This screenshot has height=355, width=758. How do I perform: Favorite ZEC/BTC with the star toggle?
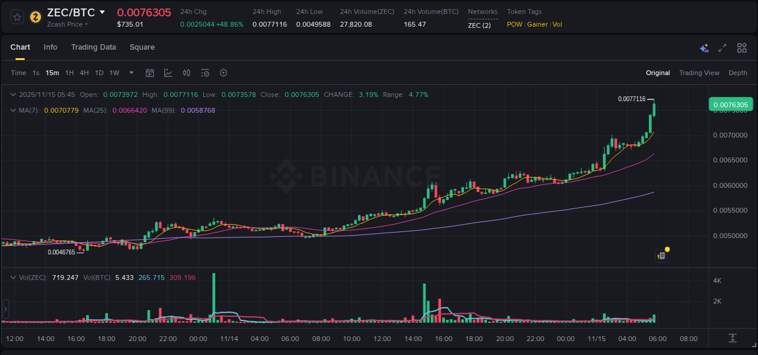click(16, 16)
